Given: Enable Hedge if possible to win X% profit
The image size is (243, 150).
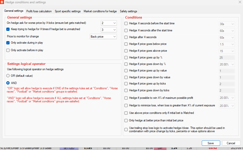Looking at the screenshot, I should point(126,98).
